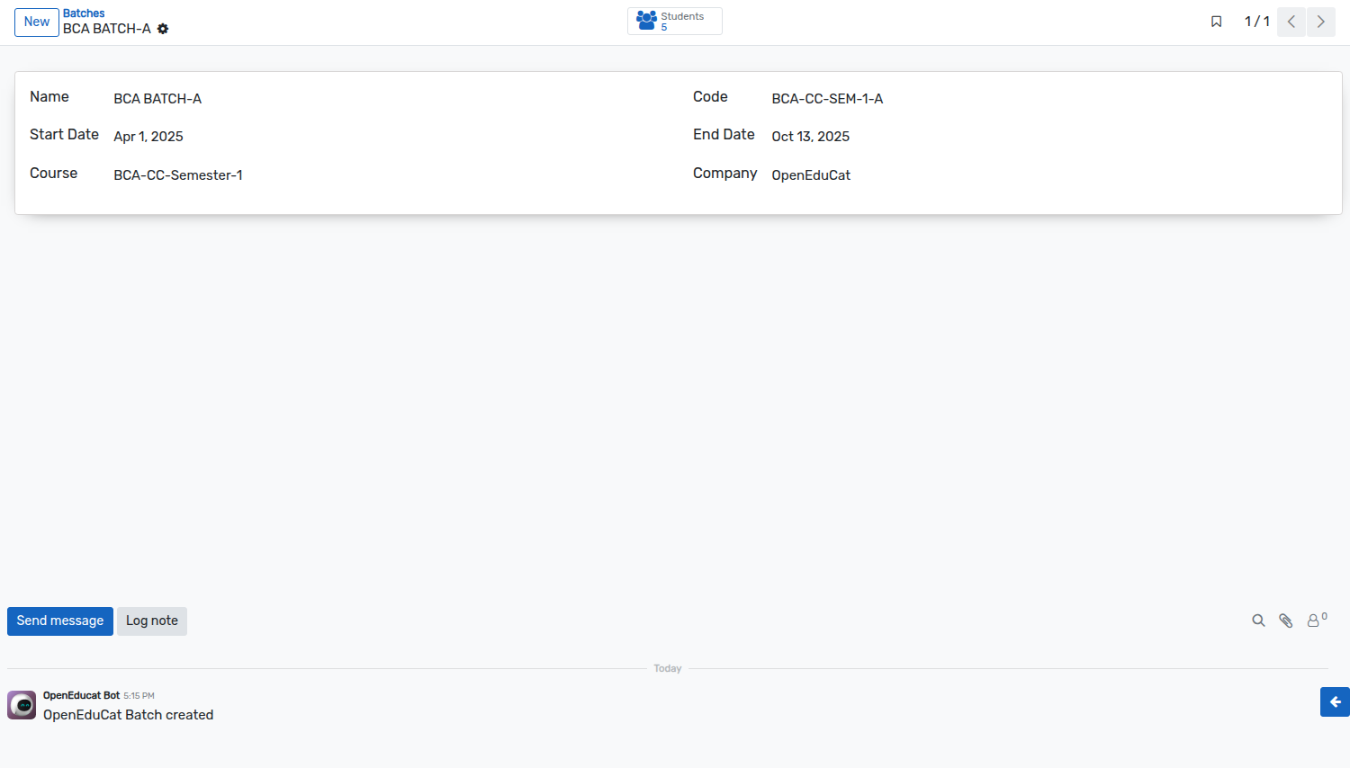Image resolution: width=1350 pixels, height=768 pixels.
Task: Click Send message button
Action: [x=60, y=621]
